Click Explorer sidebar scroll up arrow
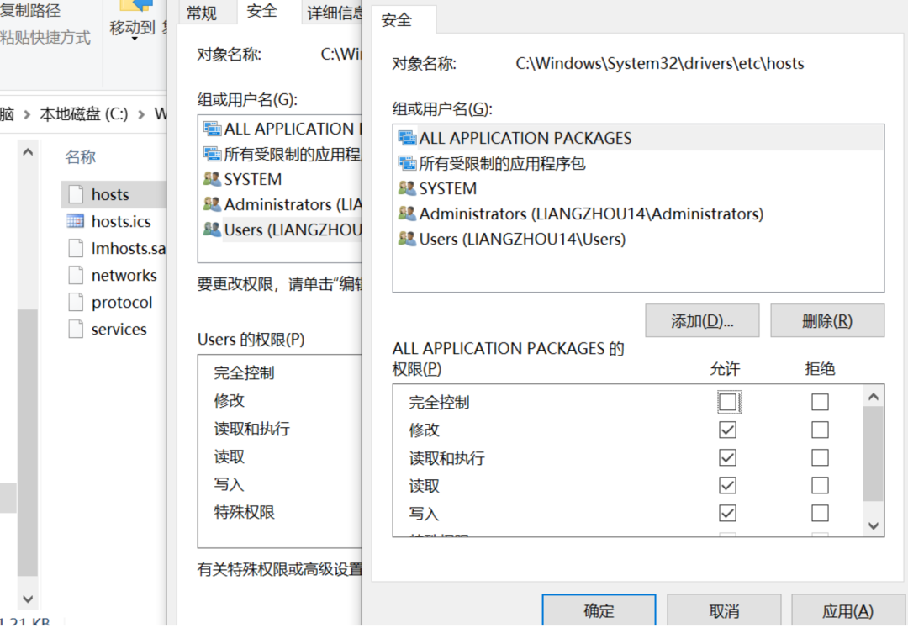908x628 pixels. [x=27, y=153]
